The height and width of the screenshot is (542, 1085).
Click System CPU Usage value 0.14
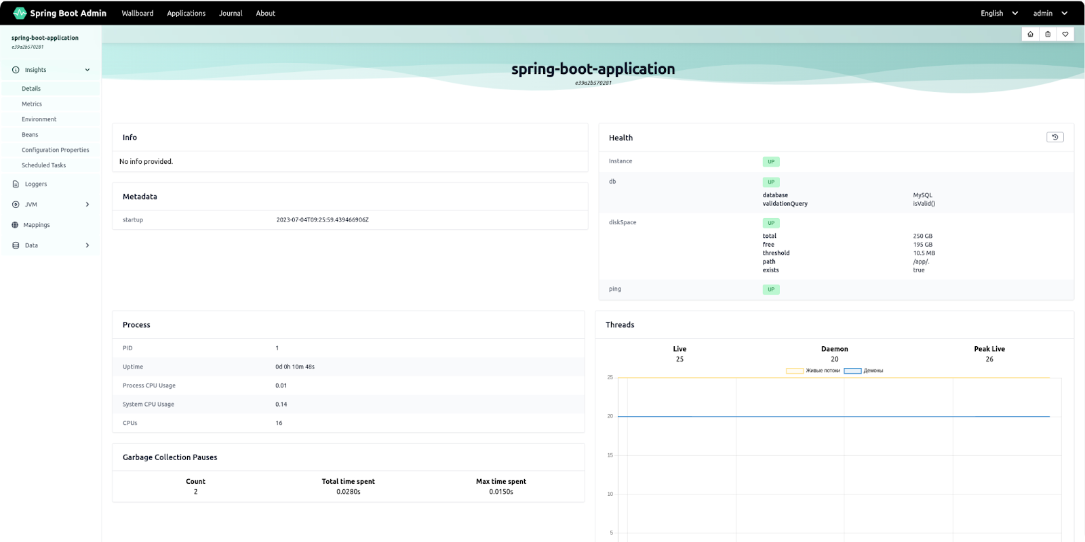281,404
